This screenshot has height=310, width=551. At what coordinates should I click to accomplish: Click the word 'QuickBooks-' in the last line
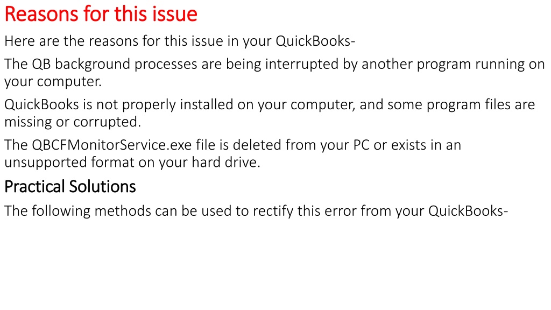pos(469,211)
